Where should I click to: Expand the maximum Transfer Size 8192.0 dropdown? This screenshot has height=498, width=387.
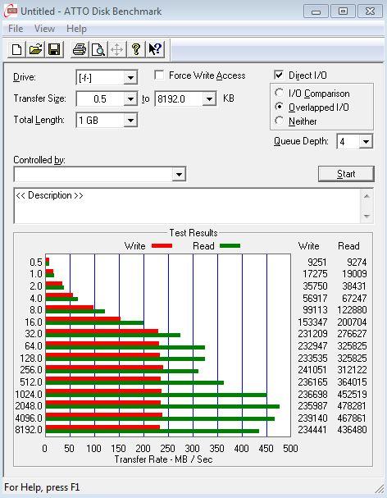click(209, 99)
